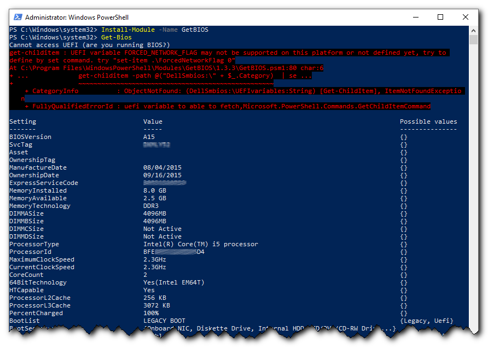Image resolution: width=488 pixels, height=348 pixels.
Task: Click the '3072 KB' L3 cache value
Action: (156, 305)
